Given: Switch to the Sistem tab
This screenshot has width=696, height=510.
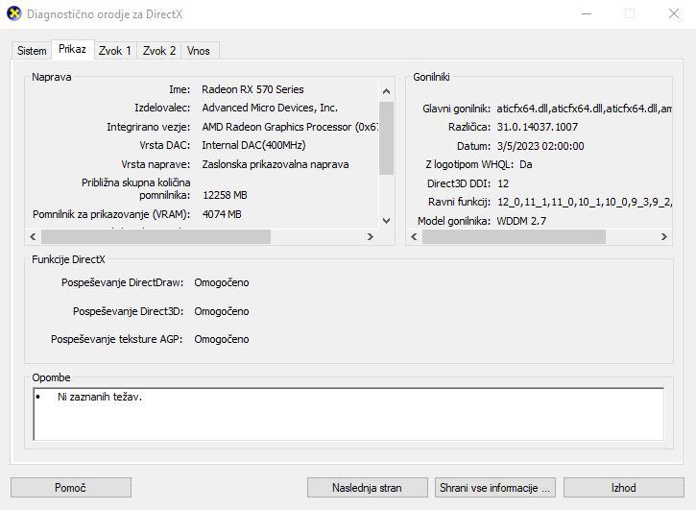Looking at the screenshot, I should click(x=32, y=51).
